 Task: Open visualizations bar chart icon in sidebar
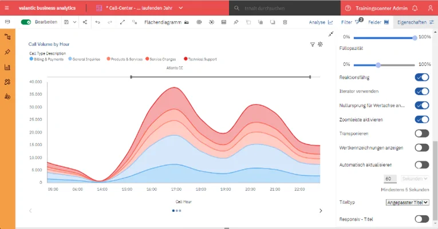(7, 67)
